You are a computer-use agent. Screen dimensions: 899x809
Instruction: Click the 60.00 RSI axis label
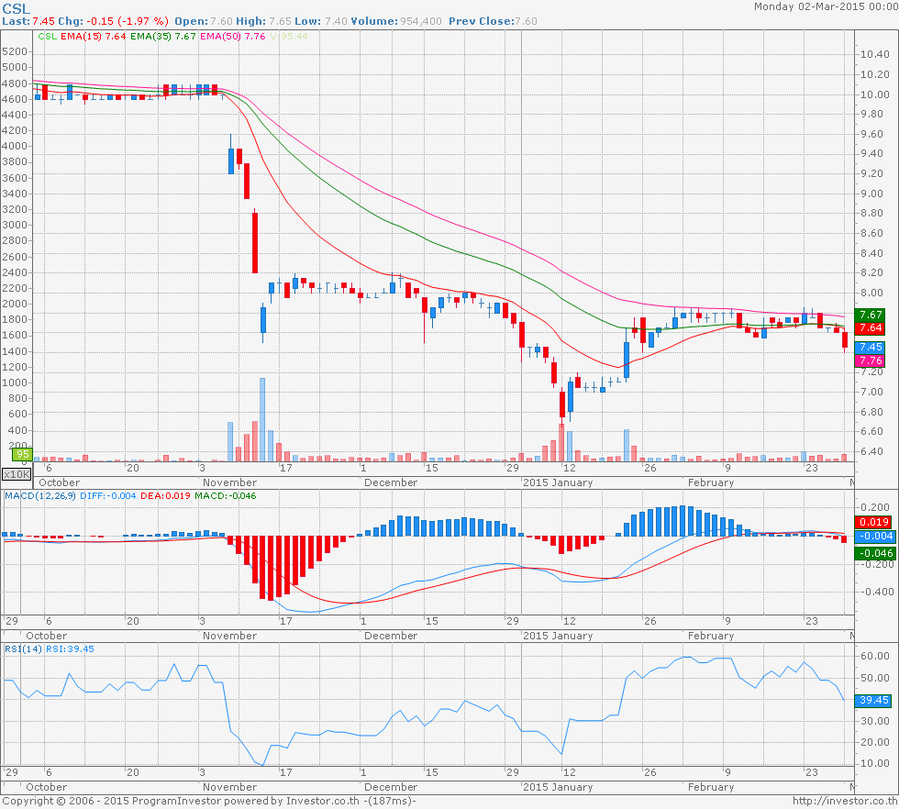click(x=875, y=656)
